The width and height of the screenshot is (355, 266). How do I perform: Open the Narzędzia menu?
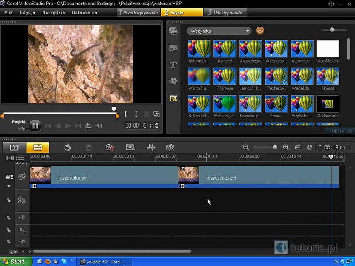click(x=53, y=12)
